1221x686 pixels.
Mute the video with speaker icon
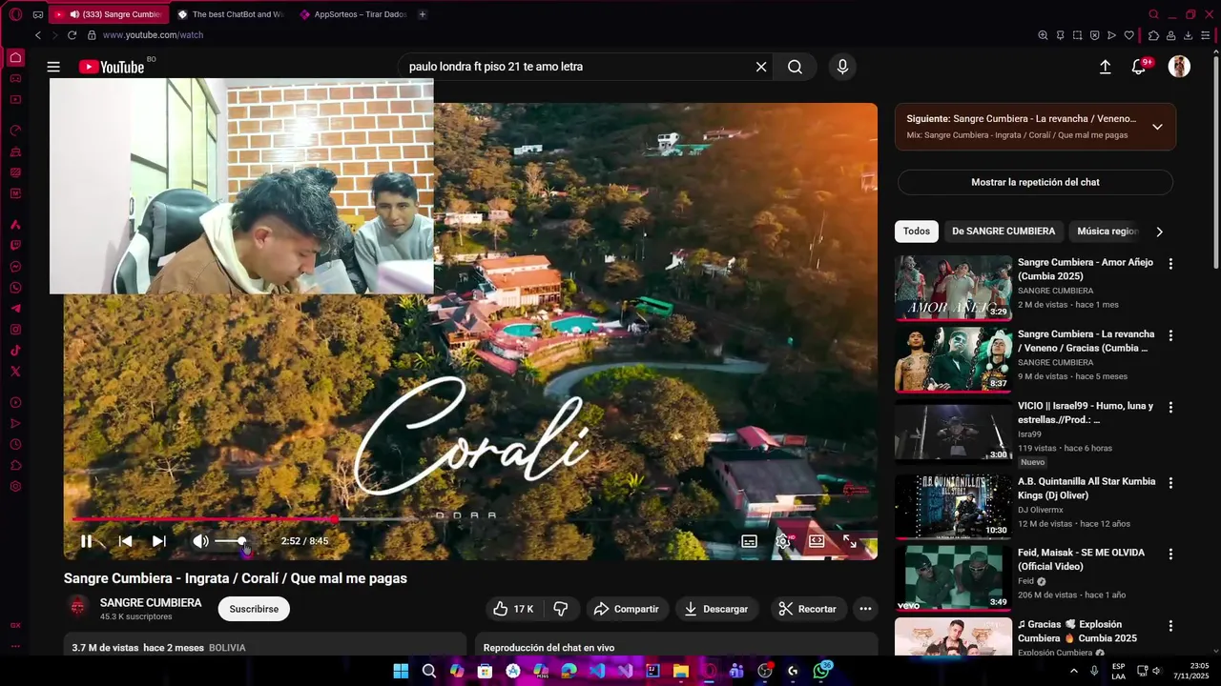200,541
